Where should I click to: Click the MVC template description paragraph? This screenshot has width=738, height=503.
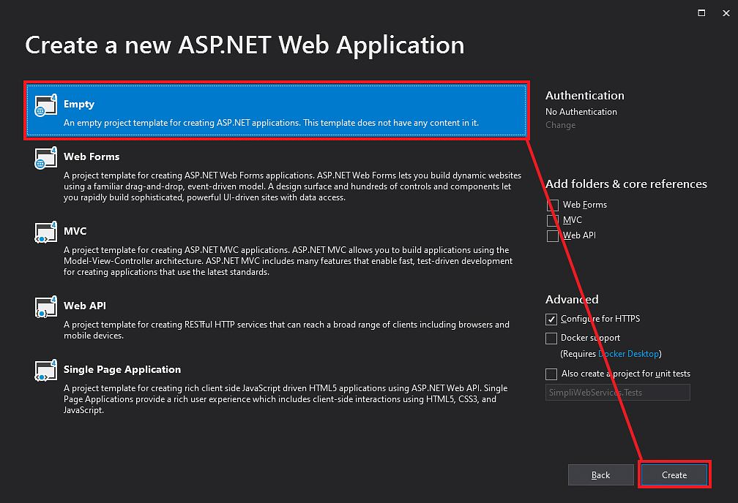pyautogui.click(x=288, y=261)
